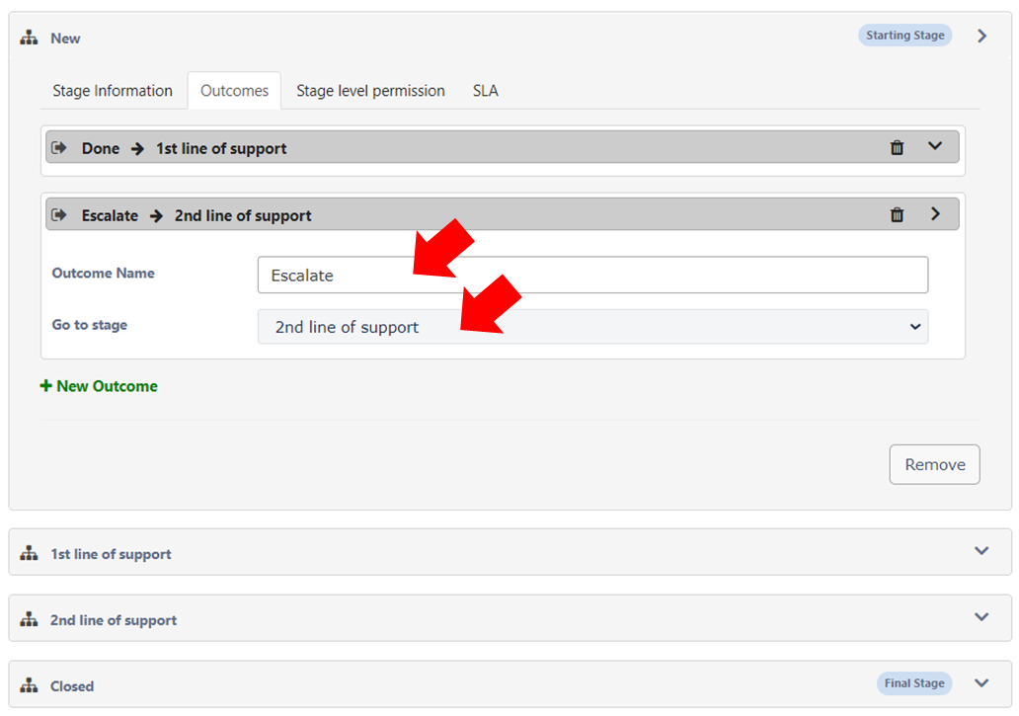Screen dimensions: 1019x716
Task: Click the Outcome Name label
Action: (104, 273)
